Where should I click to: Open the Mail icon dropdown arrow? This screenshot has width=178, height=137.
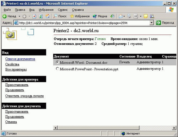click(124, 16)
